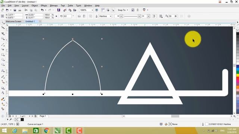Open Internet Explorer from taskbar
Viewport: 239px width, 134px height.
point(15,131)
